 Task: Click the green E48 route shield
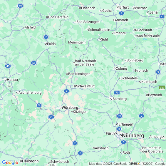pos(162,88)
